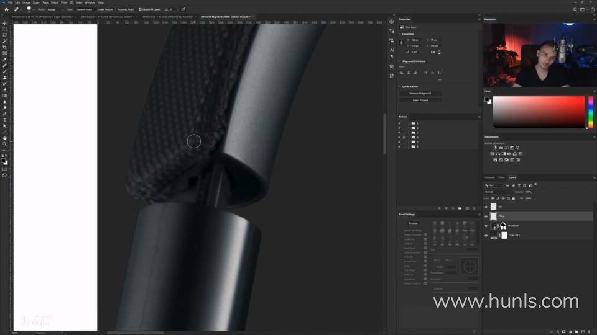Toggle Sample All Layers checkbox
This screenshot has width=597, height=335.
(140, 9)
